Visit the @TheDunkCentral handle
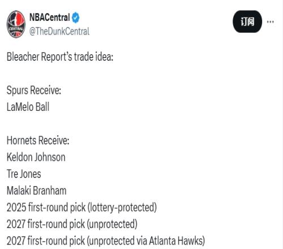This screenshot has width=283, height=249. click(59, 31)
